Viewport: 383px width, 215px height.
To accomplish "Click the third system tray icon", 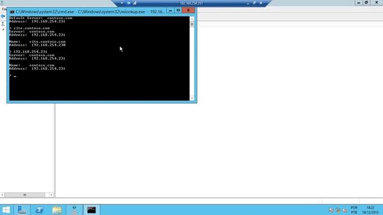I will click(345, 210).
